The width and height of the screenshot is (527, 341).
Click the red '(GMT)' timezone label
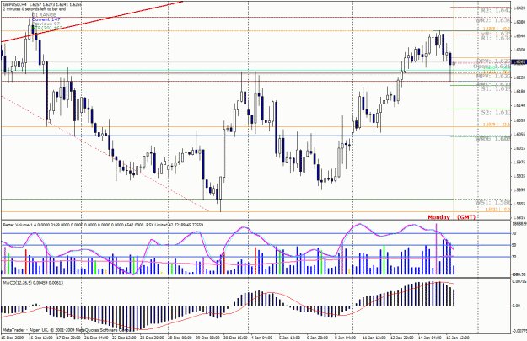466,217
